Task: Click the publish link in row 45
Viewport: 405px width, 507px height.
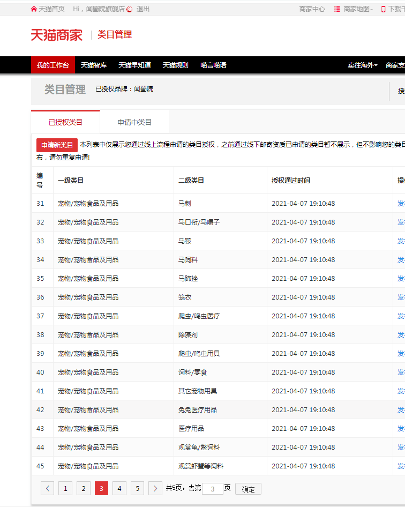Action: 401,466
